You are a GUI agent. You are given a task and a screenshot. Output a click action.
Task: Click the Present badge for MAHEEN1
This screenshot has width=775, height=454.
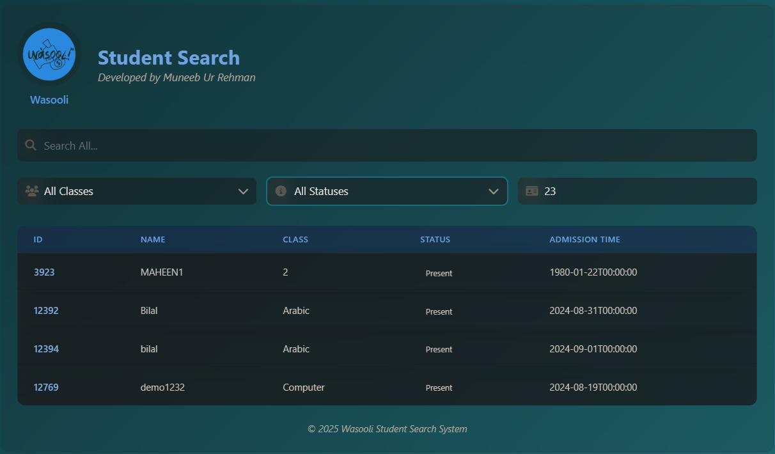(439, 273)
